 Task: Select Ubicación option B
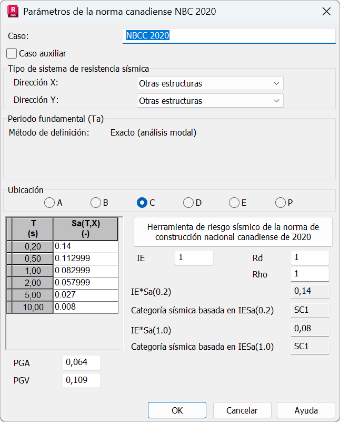click(96, 203)
